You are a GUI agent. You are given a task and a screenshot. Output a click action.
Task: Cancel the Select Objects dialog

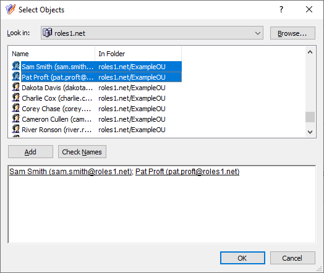click(x=292, y=258)
